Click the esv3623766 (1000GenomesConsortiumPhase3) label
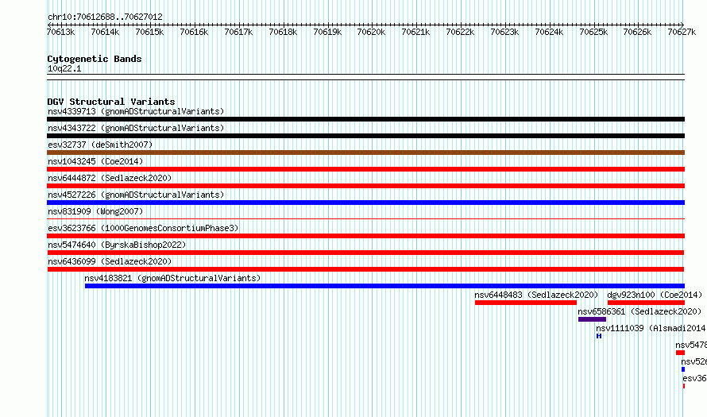This screenshot has height=417, width=707. click(x=143, y=228)
